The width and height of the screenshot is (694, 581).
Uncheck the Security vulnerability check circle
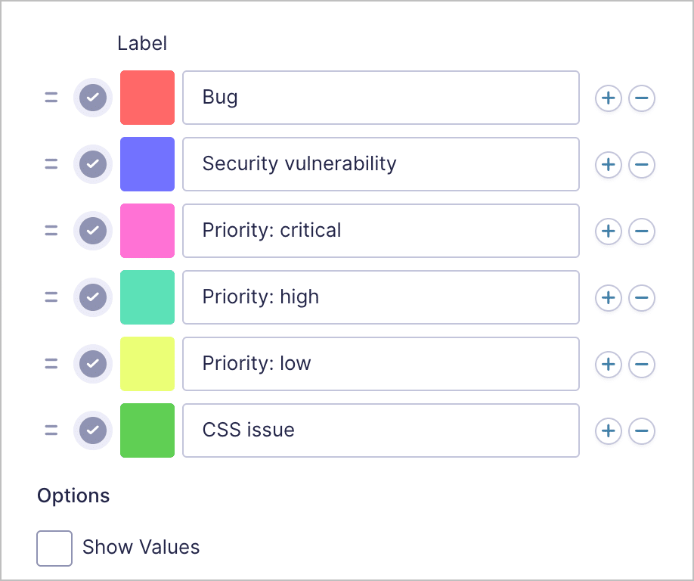93,164
